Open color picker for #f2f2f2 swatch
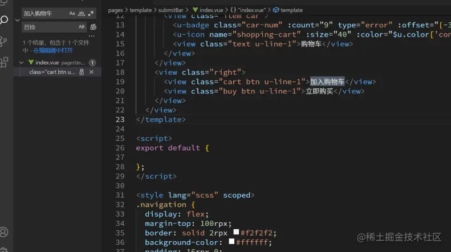The height and width of the screenshot is (252, 451). (x=236, y=232)
